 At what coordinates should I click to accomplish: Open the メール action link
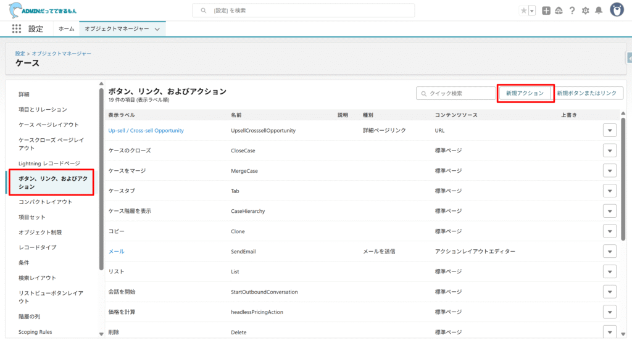click(x=117, y=252)
